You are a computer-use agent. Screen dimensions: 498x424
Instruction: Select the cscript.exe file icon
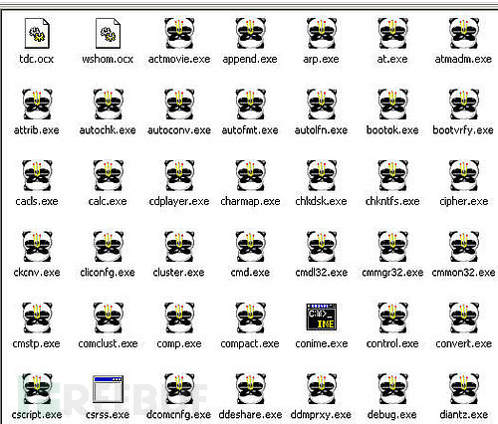point(37,388)
